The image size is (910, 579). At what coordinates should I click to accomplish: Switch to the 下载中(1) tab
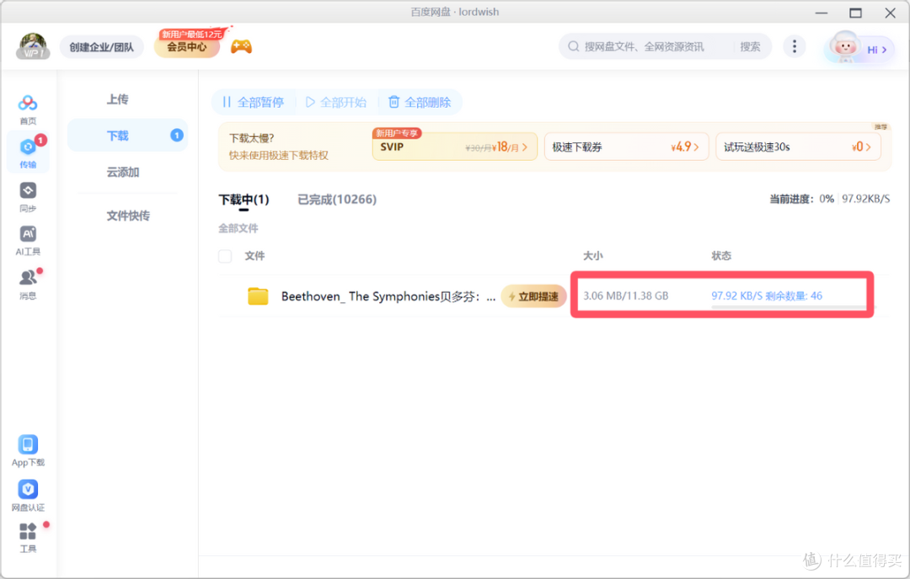click(244, 200)
